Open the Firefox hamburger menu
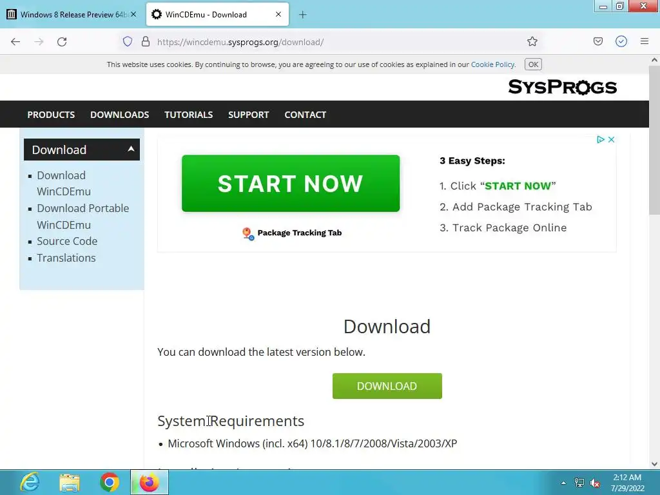The height and width of the screenshot is (495, 660). click(x=644, y=41)
